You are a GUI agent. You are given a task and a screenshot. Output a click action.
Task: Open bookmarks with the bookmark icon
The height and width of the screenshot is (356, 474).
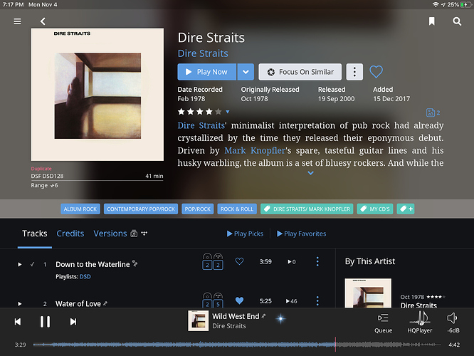[x=432, y=21]
